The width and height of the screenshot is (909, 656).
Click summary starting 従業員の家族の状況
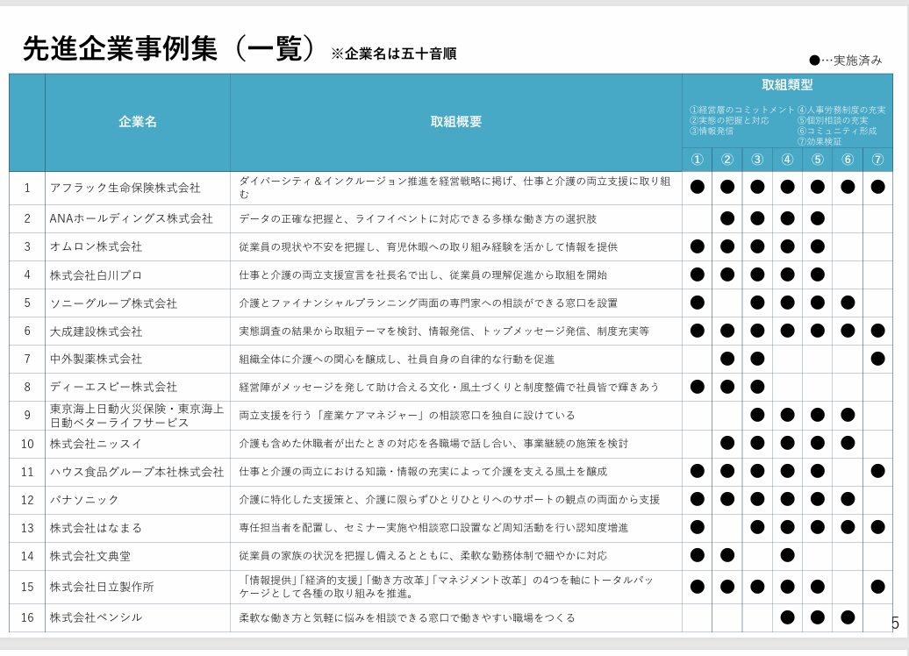(x=423, y=556)
